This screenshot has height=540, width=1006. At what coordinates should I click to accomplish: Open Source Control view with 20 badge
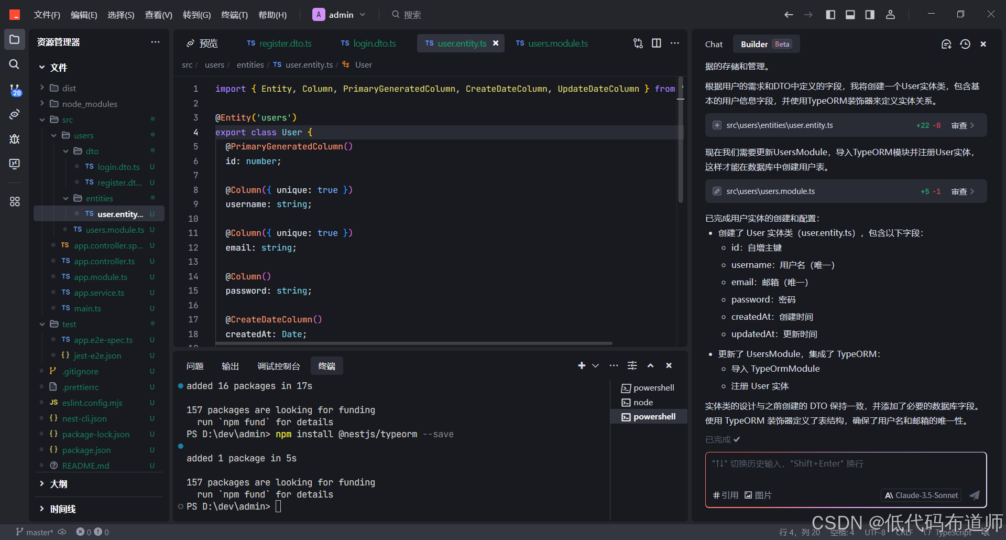click(15, 90)
